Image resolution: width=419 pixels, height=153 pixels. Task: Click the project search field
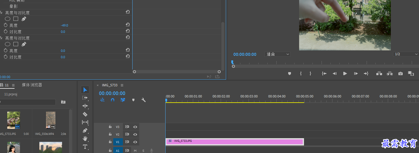(28, 102)
